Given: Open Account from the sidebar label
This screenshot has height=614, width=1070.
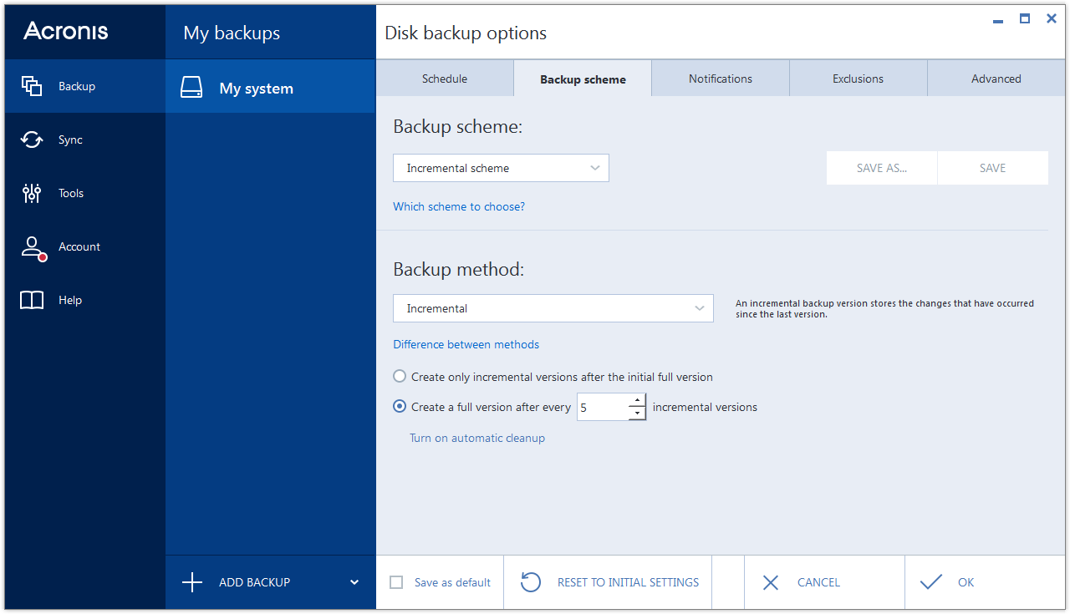Looking at the screenshot, I should coord(79,246).
